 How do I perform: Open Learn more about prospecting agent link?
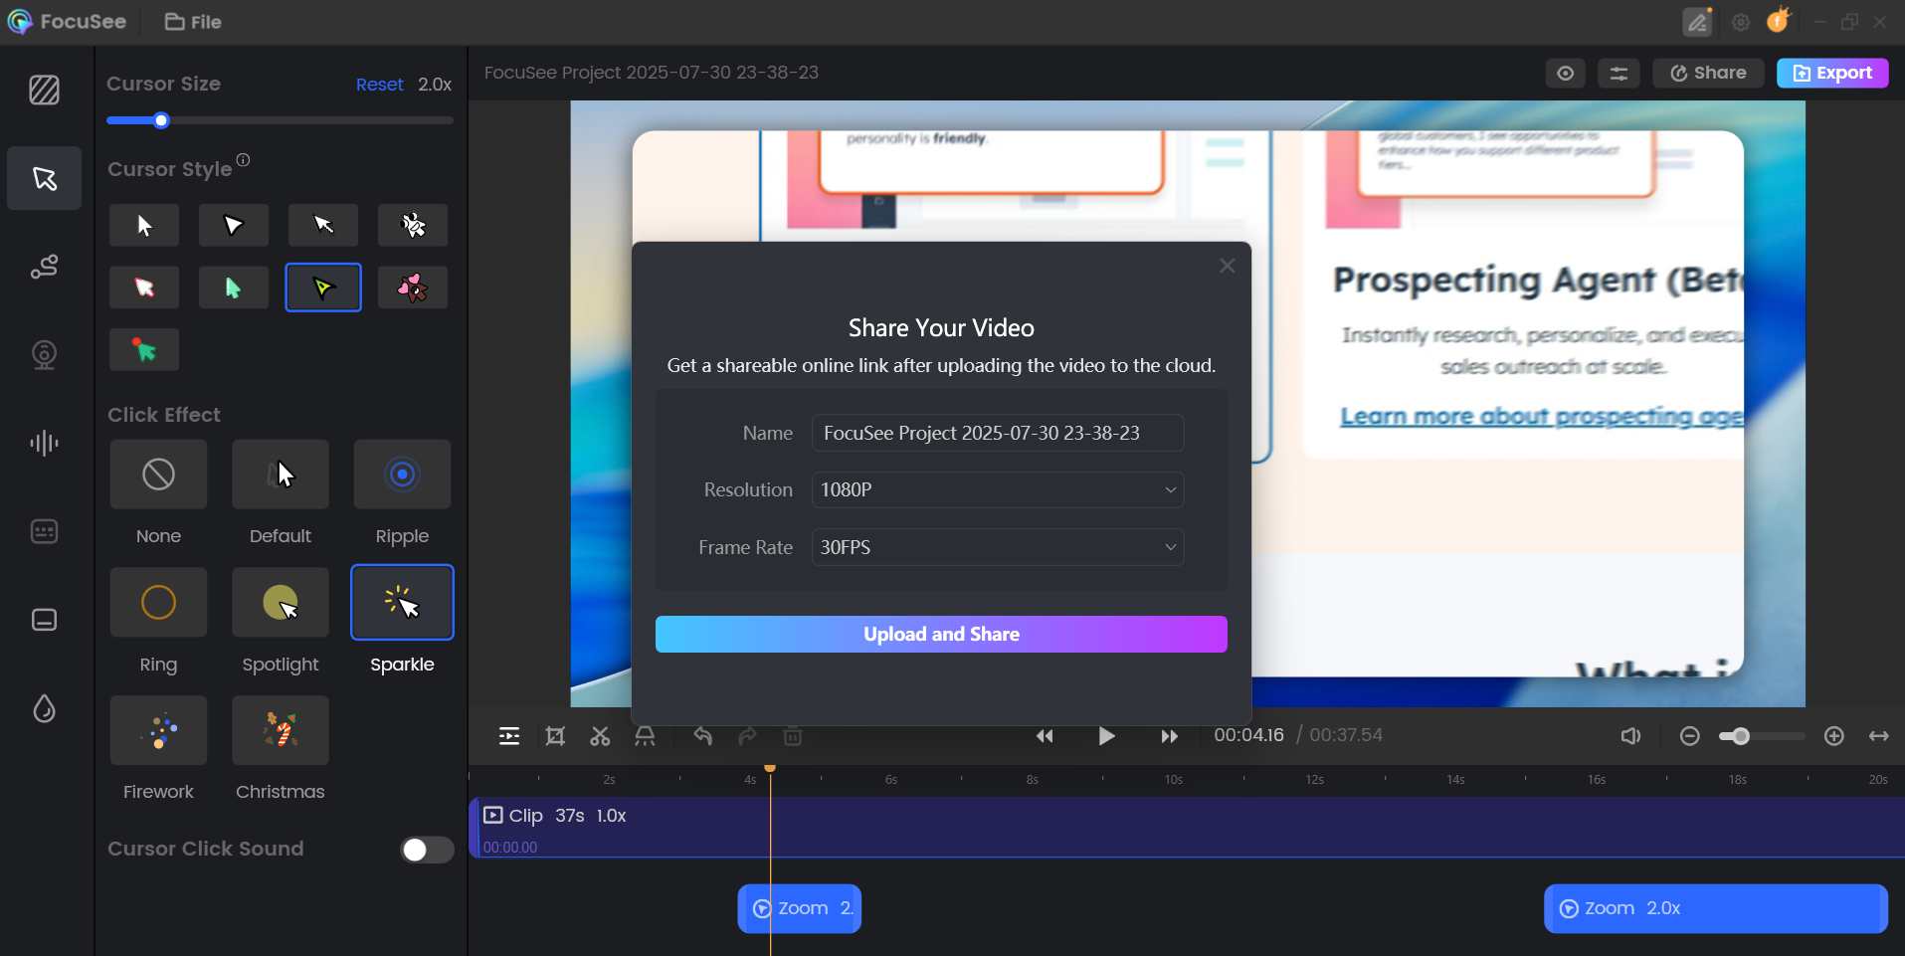(1542, 416)
